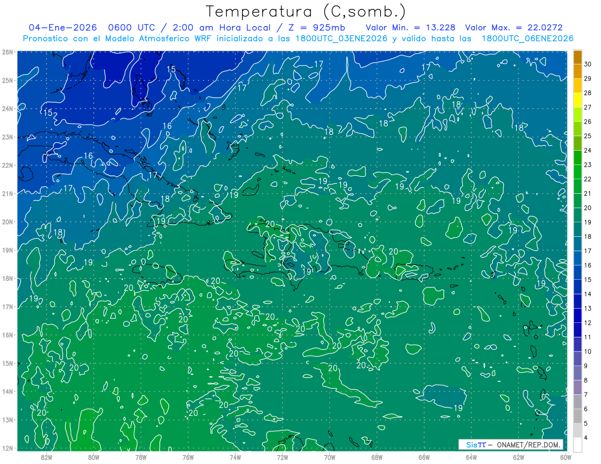Click the "16N" latitude label

(x=7, y=335)
